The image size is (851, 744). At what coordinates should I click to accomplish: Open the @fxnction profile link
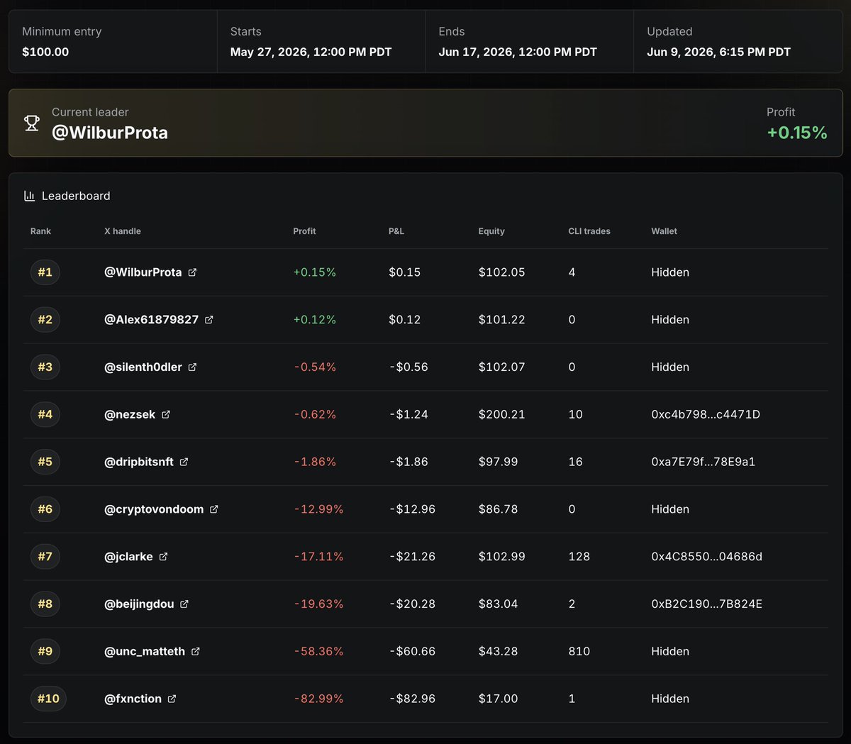tap(133, 699)
